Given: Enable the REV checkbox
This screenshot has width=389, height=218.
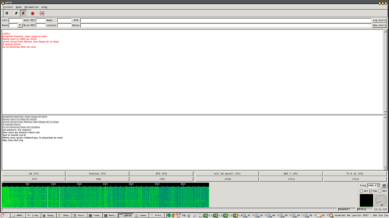Looking at the screenshot, I should [380, 191].
